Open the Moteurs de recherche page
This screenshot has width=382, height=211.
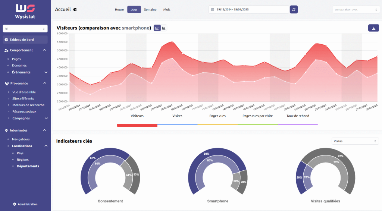[28, 105]
